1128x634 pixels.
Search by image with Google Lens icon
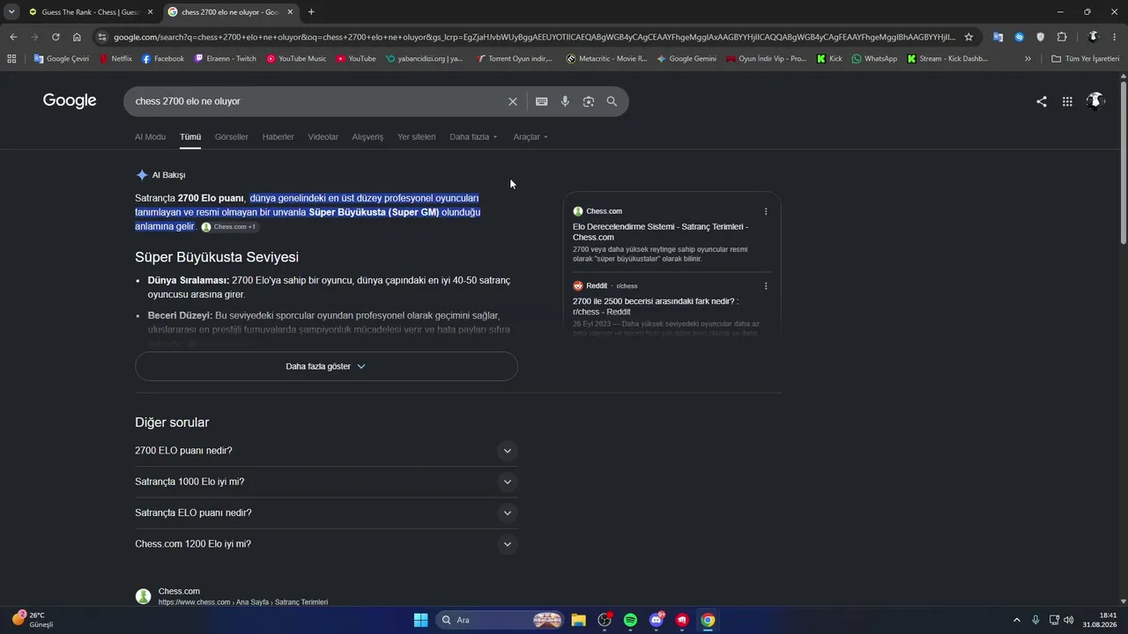coord(589,101)
